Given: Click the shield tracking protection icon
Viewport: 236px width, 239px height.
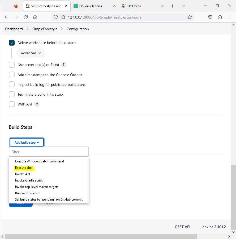Looking at the screenshot, I should tap(56, 17).
